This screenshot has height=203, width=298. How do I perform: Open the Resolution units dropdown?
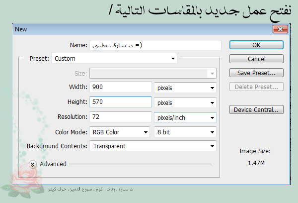tap(185, 118)
